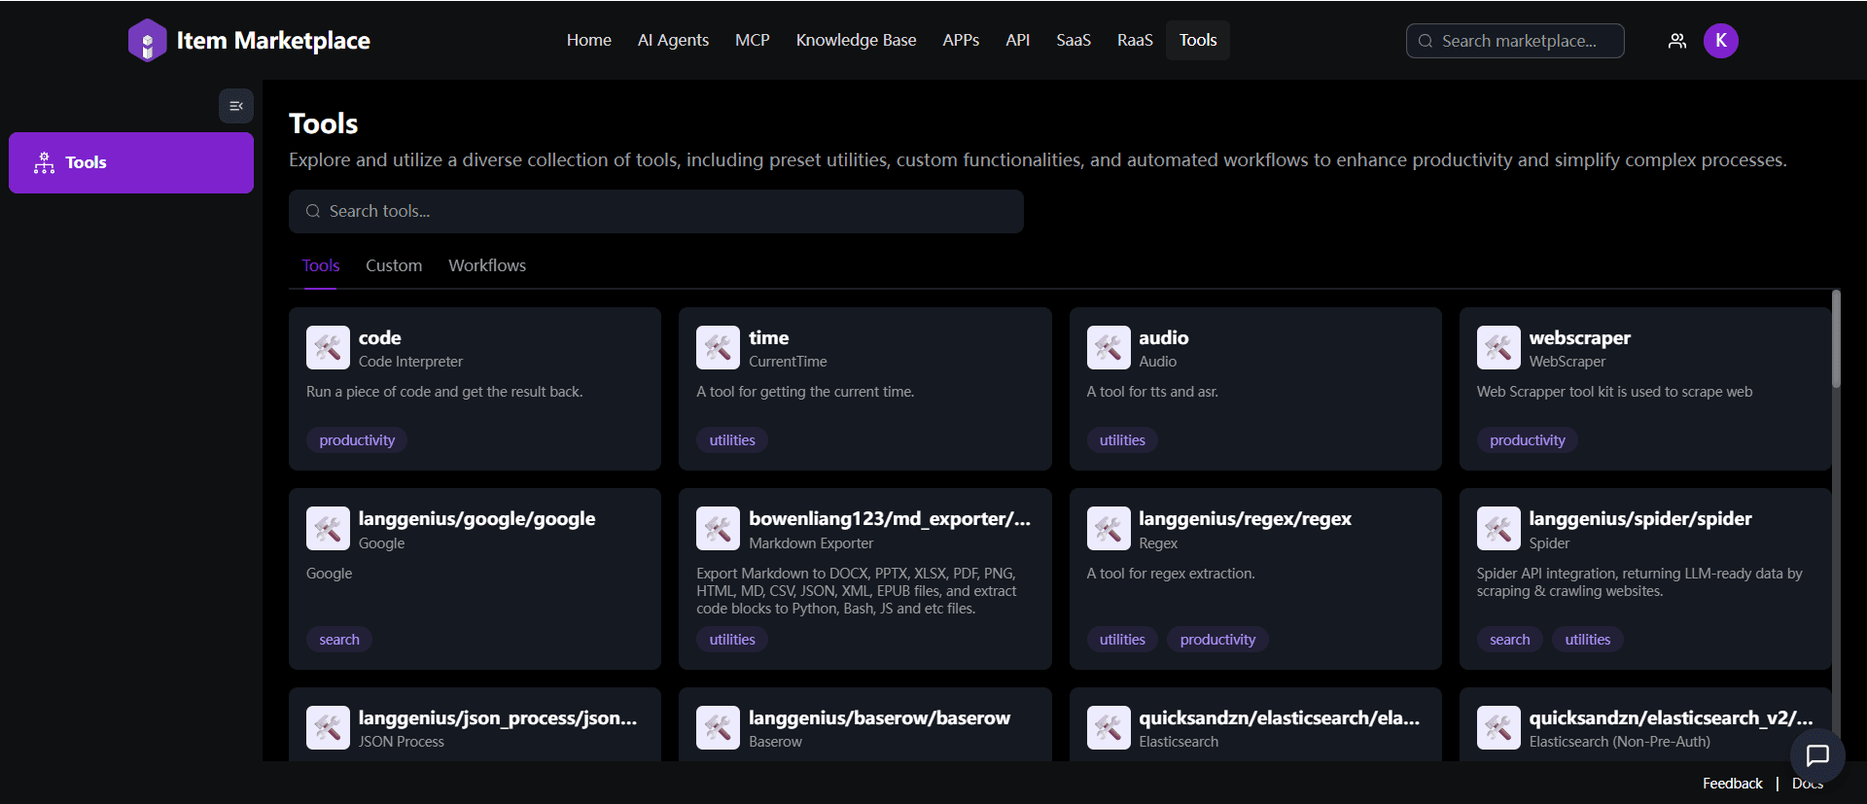The image size is (1867, 804).
Task: Open the K profile avatar
Action: 1720,41
